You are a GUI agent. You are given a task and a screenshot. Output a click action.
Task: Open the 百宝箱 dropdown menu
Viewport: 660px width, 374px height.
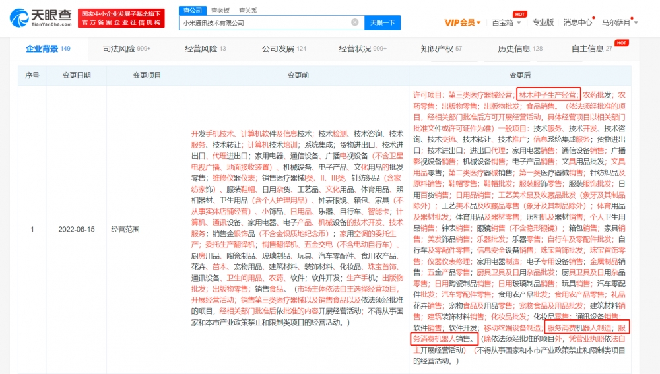coord(506,22)
